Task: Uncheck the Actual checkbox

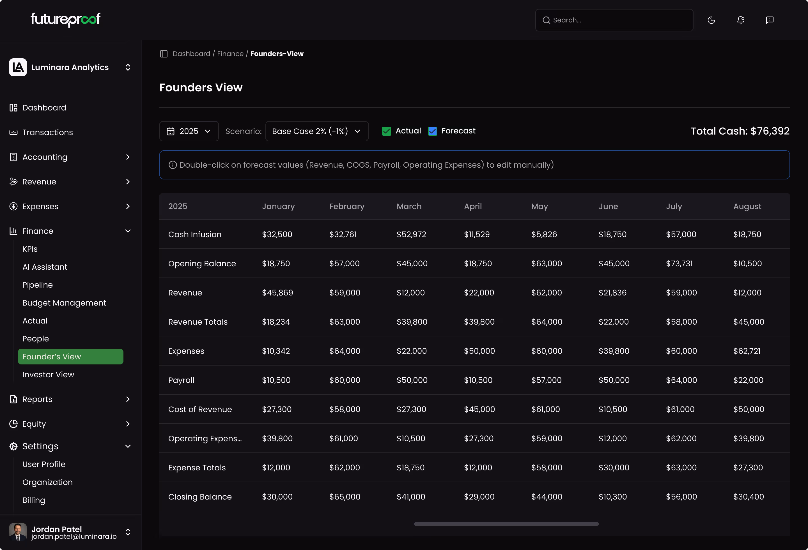Action: [x=386, y=131]
